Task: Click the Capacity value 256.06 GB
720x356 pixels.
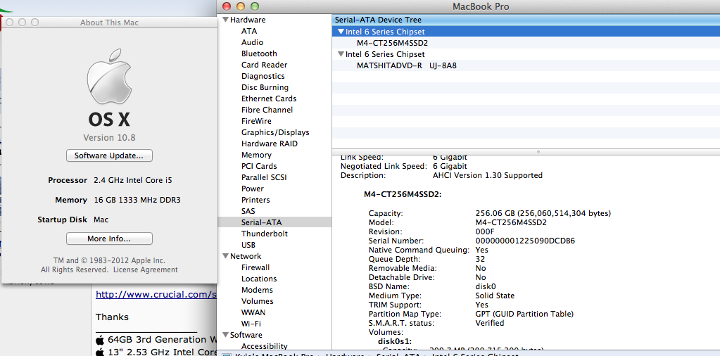Action: pos(543,213)
